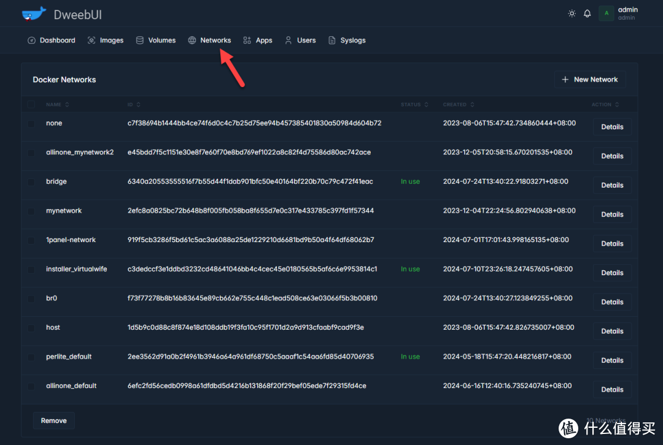Tick the checkbox for 1panel-network row
This screenshot has width=663, height=445.
point(31,240)
